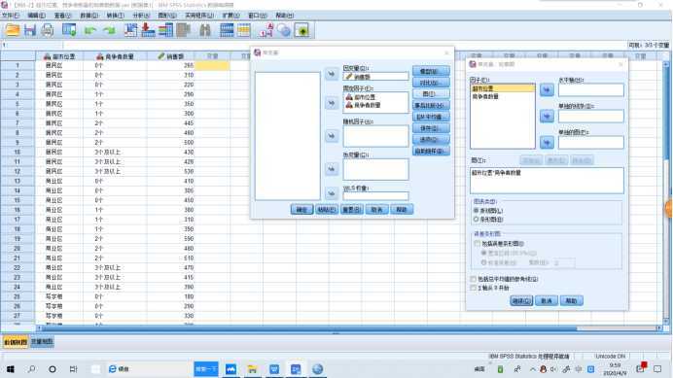Click the arrow button next to 水平轴 field
The image size is (673, 378).
point(547,90)
